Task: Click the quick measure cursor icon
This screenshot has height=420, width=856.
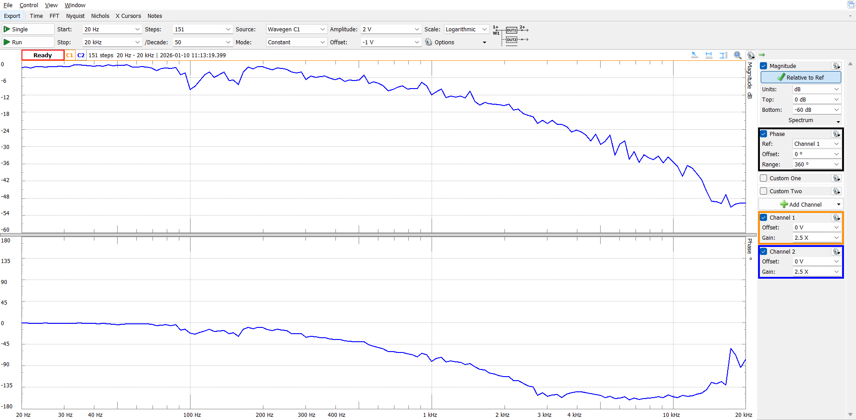Action: [x=695, y=55]
